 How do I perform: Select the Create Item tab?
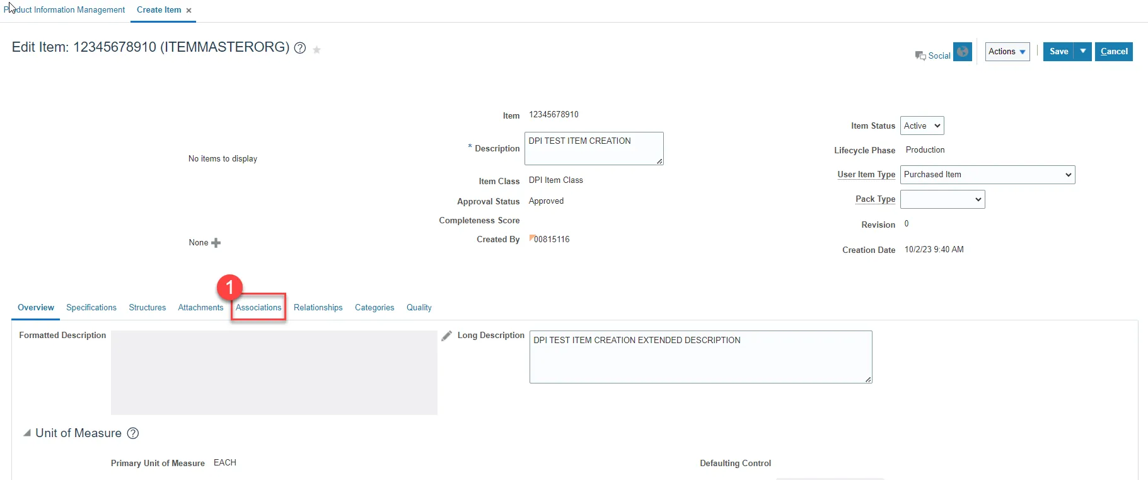pyautogui.click(x=159, y=10)
